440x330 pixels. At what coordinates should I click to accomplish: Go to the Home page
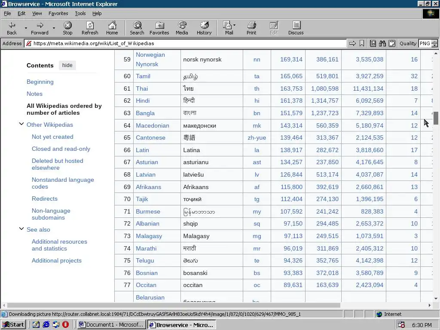pyautogui.click(x=112, y=28)
